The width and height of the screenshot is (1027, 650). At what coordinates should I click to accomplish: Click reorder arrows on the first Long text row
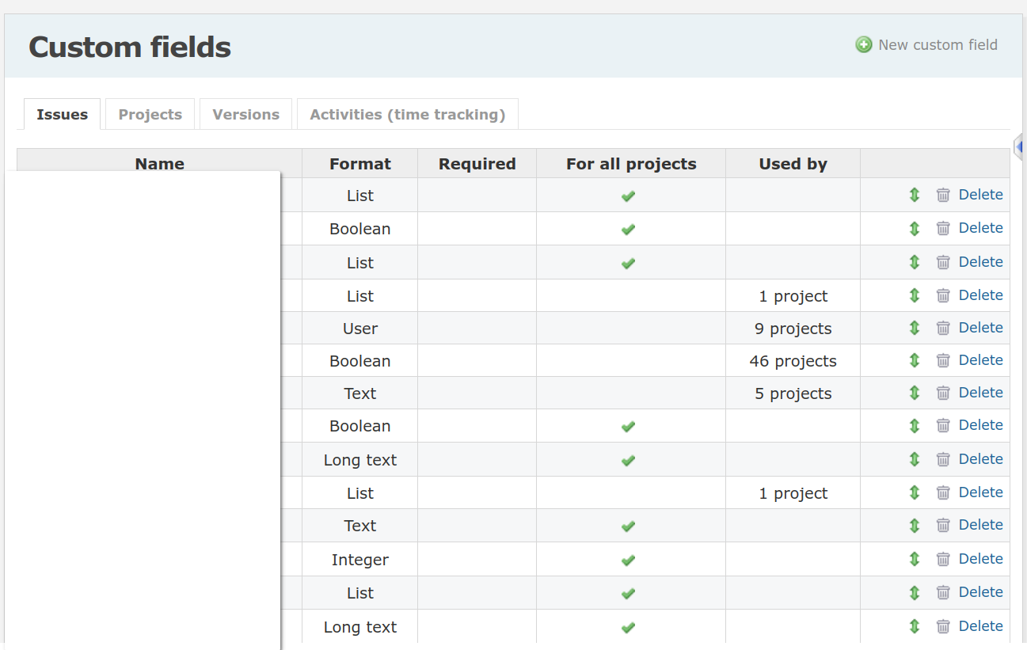pos(915,459)
